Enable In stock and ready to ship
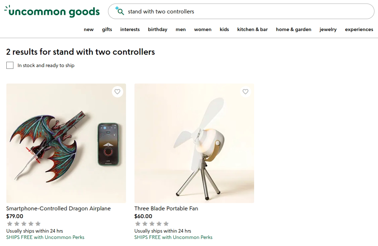This screenshot has width=378, height=246. pos(10,65)
